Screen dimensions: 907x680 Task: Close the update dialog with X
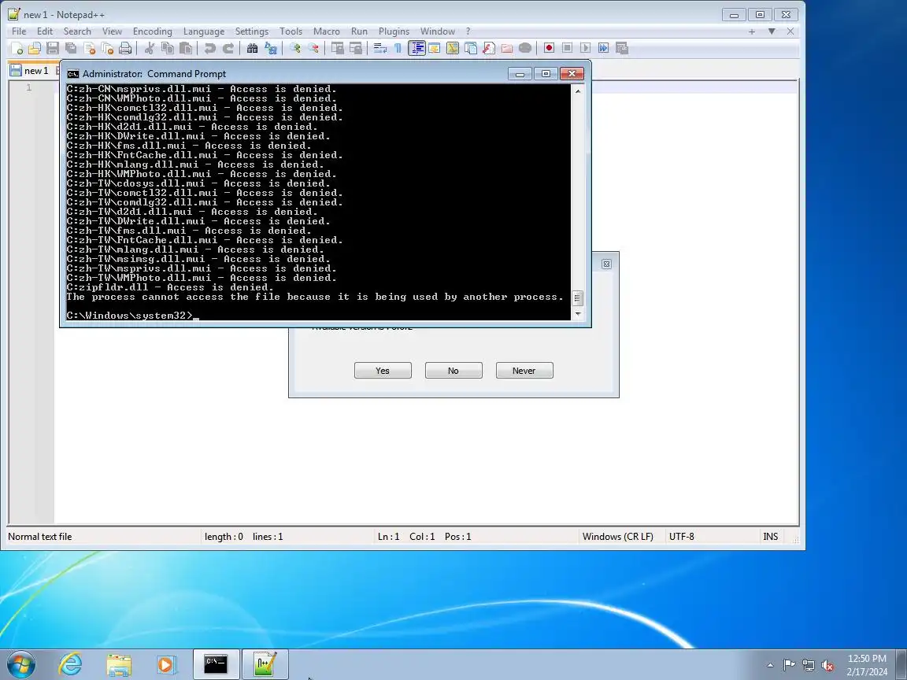[606, 264]
